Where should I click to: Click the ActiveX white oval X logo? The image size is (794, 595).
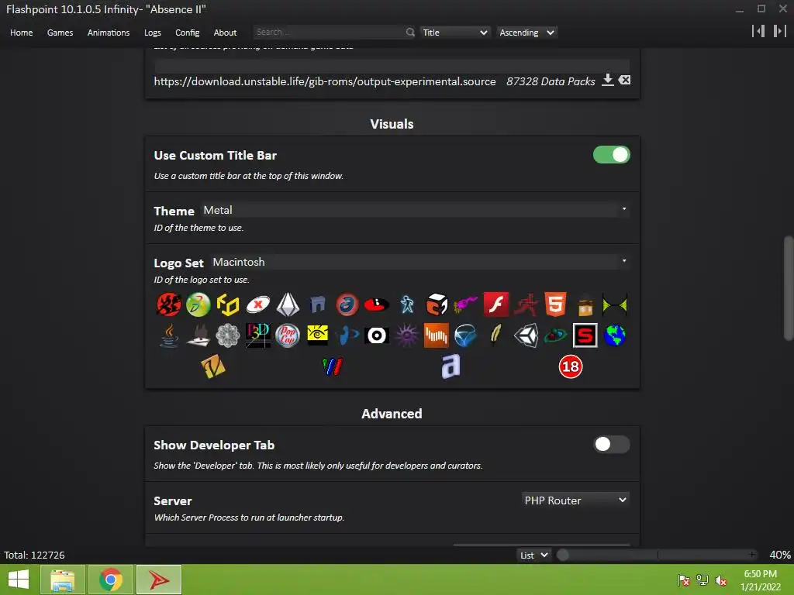click(257, 304)
